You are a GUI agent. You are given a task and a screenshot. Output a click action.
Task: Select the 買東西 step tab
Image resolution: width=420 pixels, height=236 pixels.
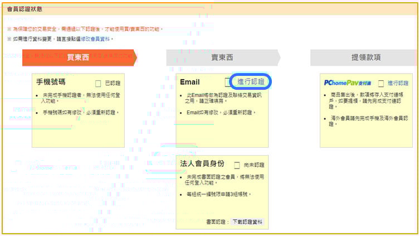pos(79,57)
